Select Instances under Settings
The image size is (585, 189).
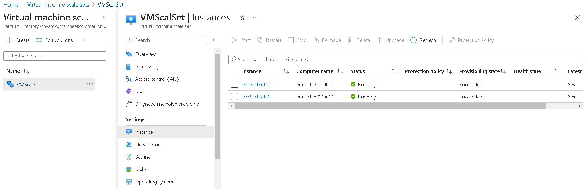(166, 132)
